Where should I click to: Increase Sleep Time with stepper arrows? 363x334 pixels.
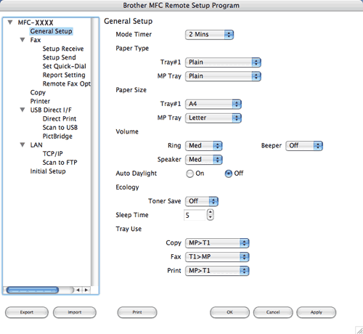[211, 212]
